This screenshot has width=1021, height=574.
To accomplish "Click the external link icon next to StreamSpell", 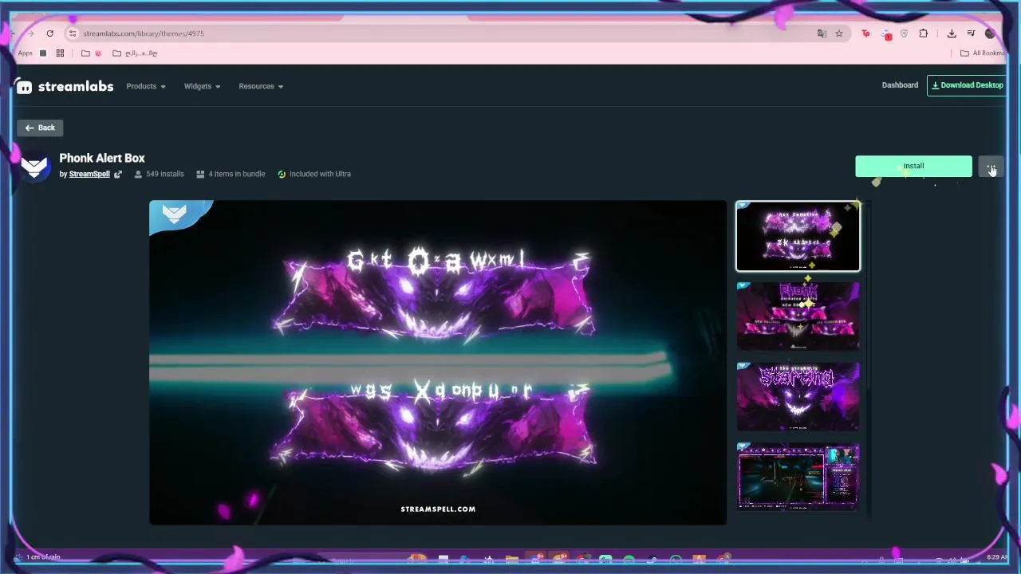I will (118, 174).
